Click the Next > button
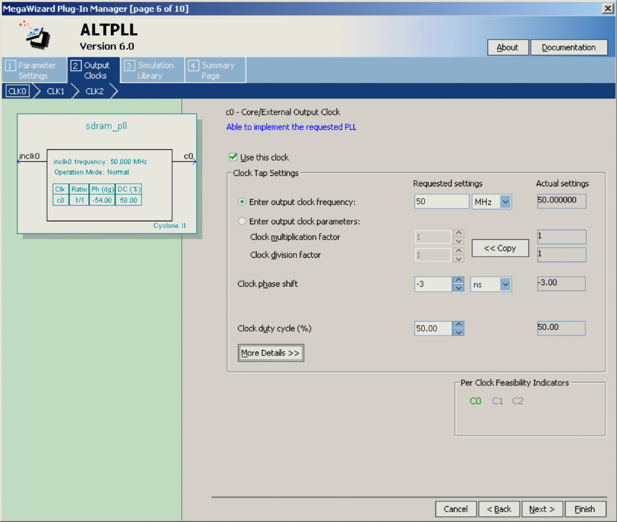617x522 pixels. [542, 509]
